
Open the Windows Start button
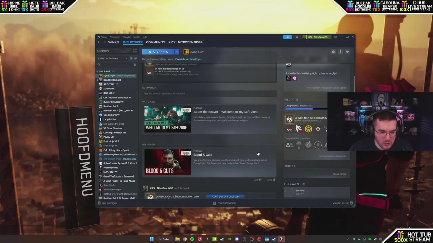tap(152, 239)
